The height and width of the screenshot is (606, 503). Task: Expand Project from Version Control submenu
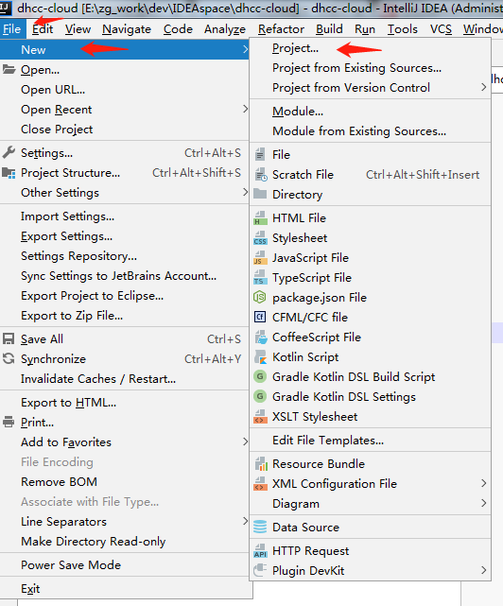coord(484,87)
